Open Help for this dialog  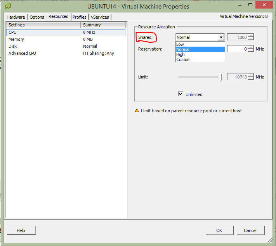(21, 230)
